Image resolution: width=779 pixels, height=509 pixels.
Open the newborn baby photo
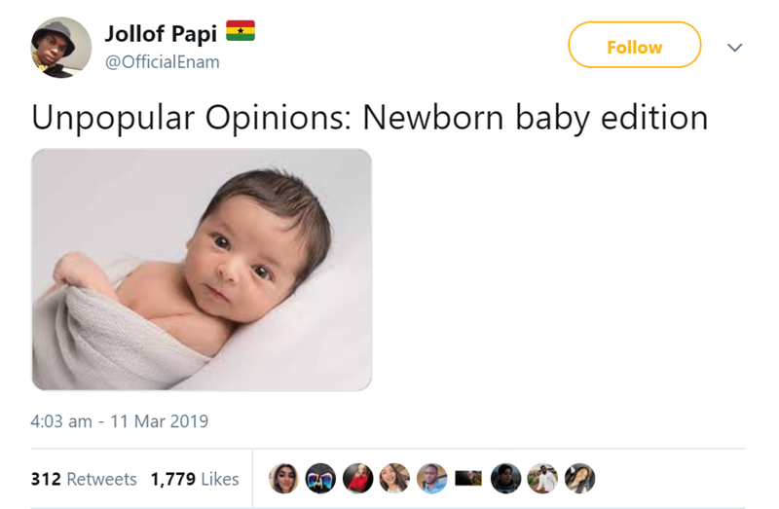tap(202, 270)
